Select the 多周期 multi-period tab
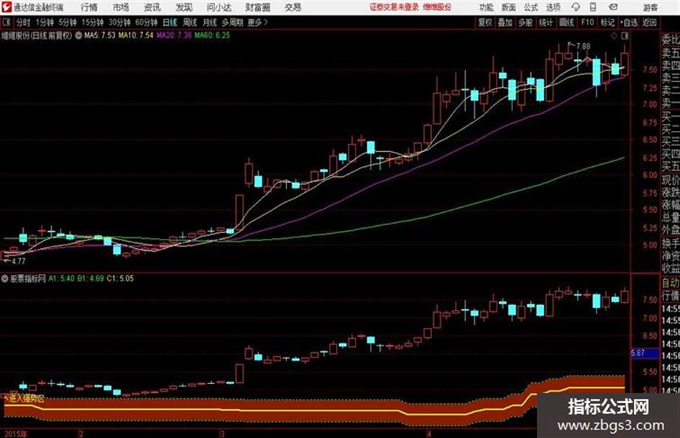This screenshot has height=438, width=680. (232, 22)
